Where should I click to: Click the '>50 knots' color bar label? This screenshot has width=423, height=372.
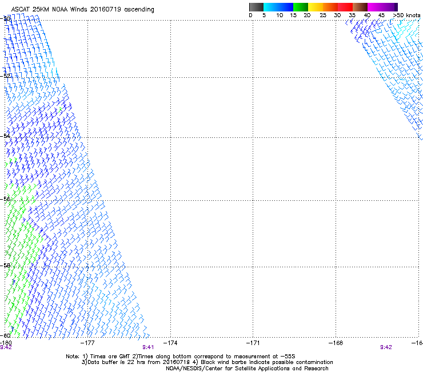pyautogui.click(x=406, y=15)
